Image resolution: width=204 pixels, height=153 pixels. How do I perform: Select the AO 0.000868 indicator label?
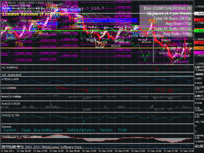(x=9, y=88)
